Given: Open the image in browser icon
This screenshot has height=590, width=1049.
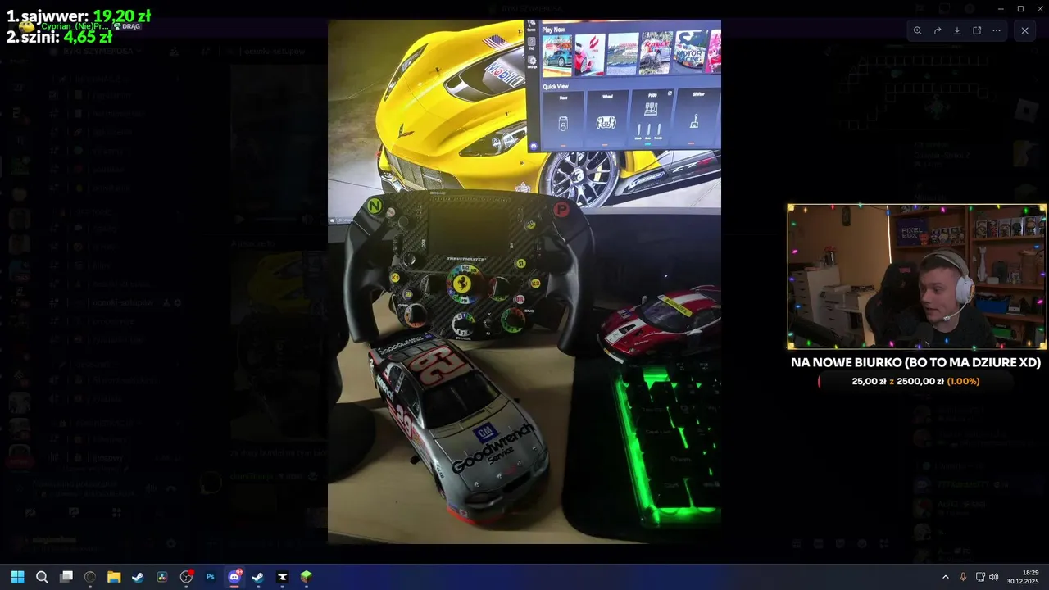Looking at the screenshot, I should (977, 30).
